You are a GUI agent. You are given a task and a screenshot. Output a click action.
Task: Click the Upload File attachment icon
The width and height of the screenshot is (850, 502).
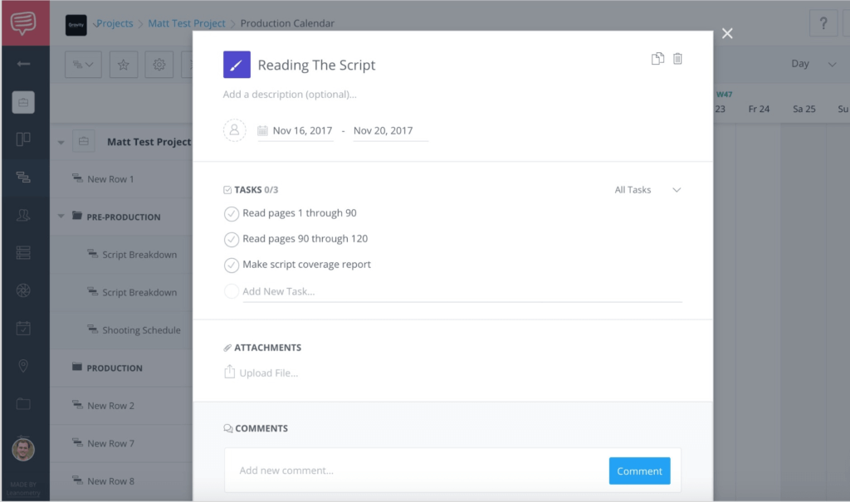pyautogui.click(x=230, y=373)
